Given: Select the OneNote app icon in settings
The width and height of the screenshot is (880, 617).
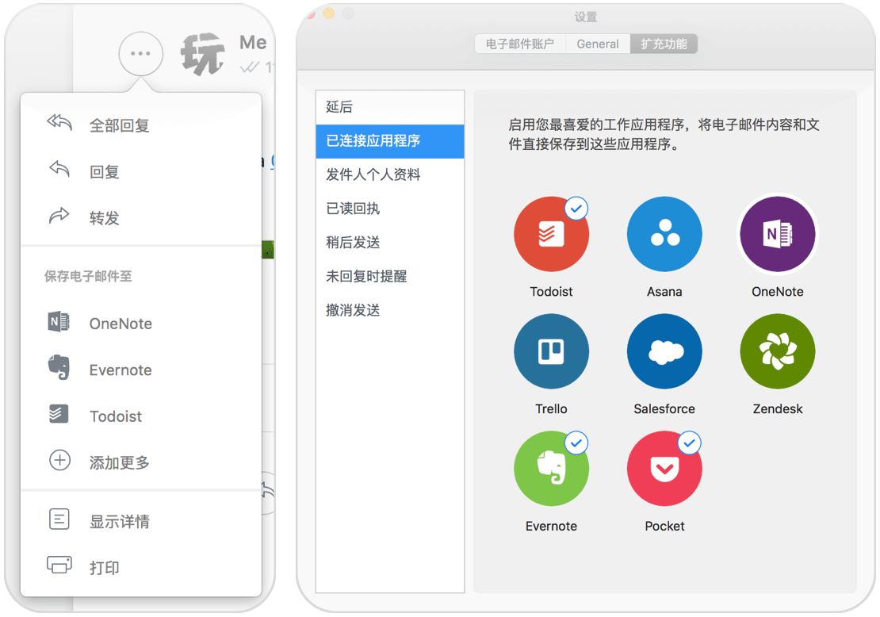Looking at the screenshot, I should 778,234.
